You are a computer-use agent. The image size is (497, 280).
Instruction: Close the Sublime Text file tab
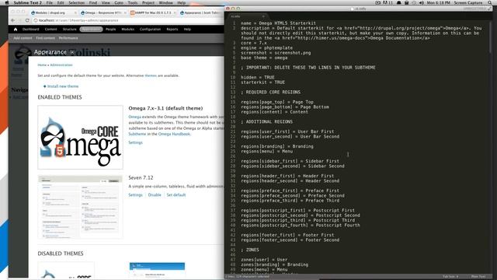[263, 16]
